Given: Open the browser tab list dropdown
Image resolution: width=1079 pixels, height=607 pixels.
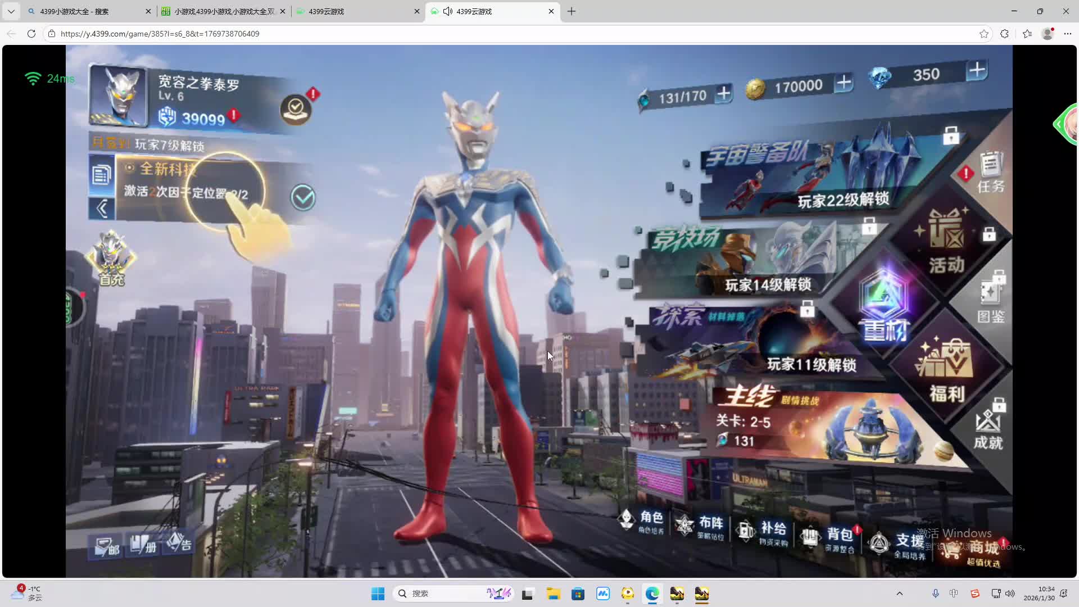Looking at the screenshot, I should tap(11, 11).
